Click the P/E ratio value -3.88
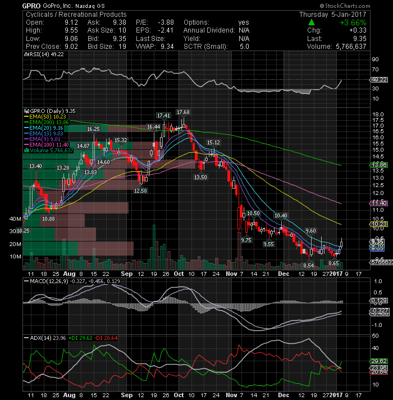This screenshot has height=400, width=393. click(x=166, y=22)
